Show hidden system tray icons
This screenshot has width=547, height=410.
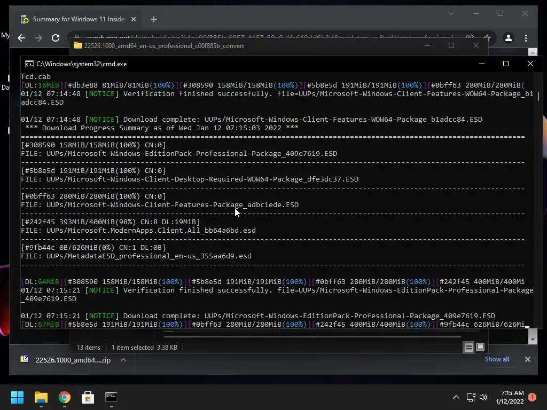click(x=456, y=397)
